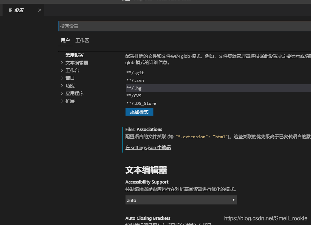The image size is (311, 225).
Task: Open 在 settings.json 中编辑 link
Action: [x=148, y=148]
